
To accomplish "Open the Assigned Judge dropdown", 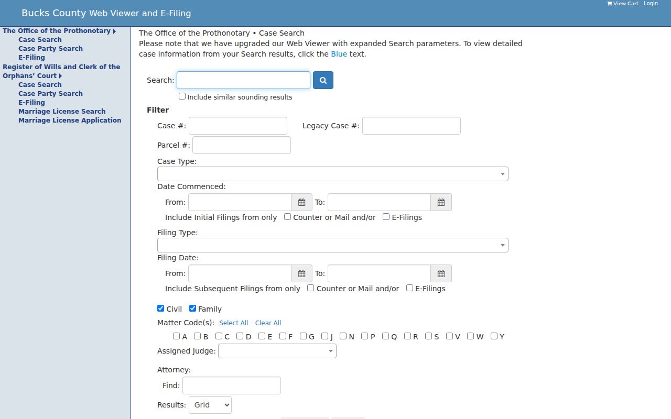I will [x=277, y=351].
